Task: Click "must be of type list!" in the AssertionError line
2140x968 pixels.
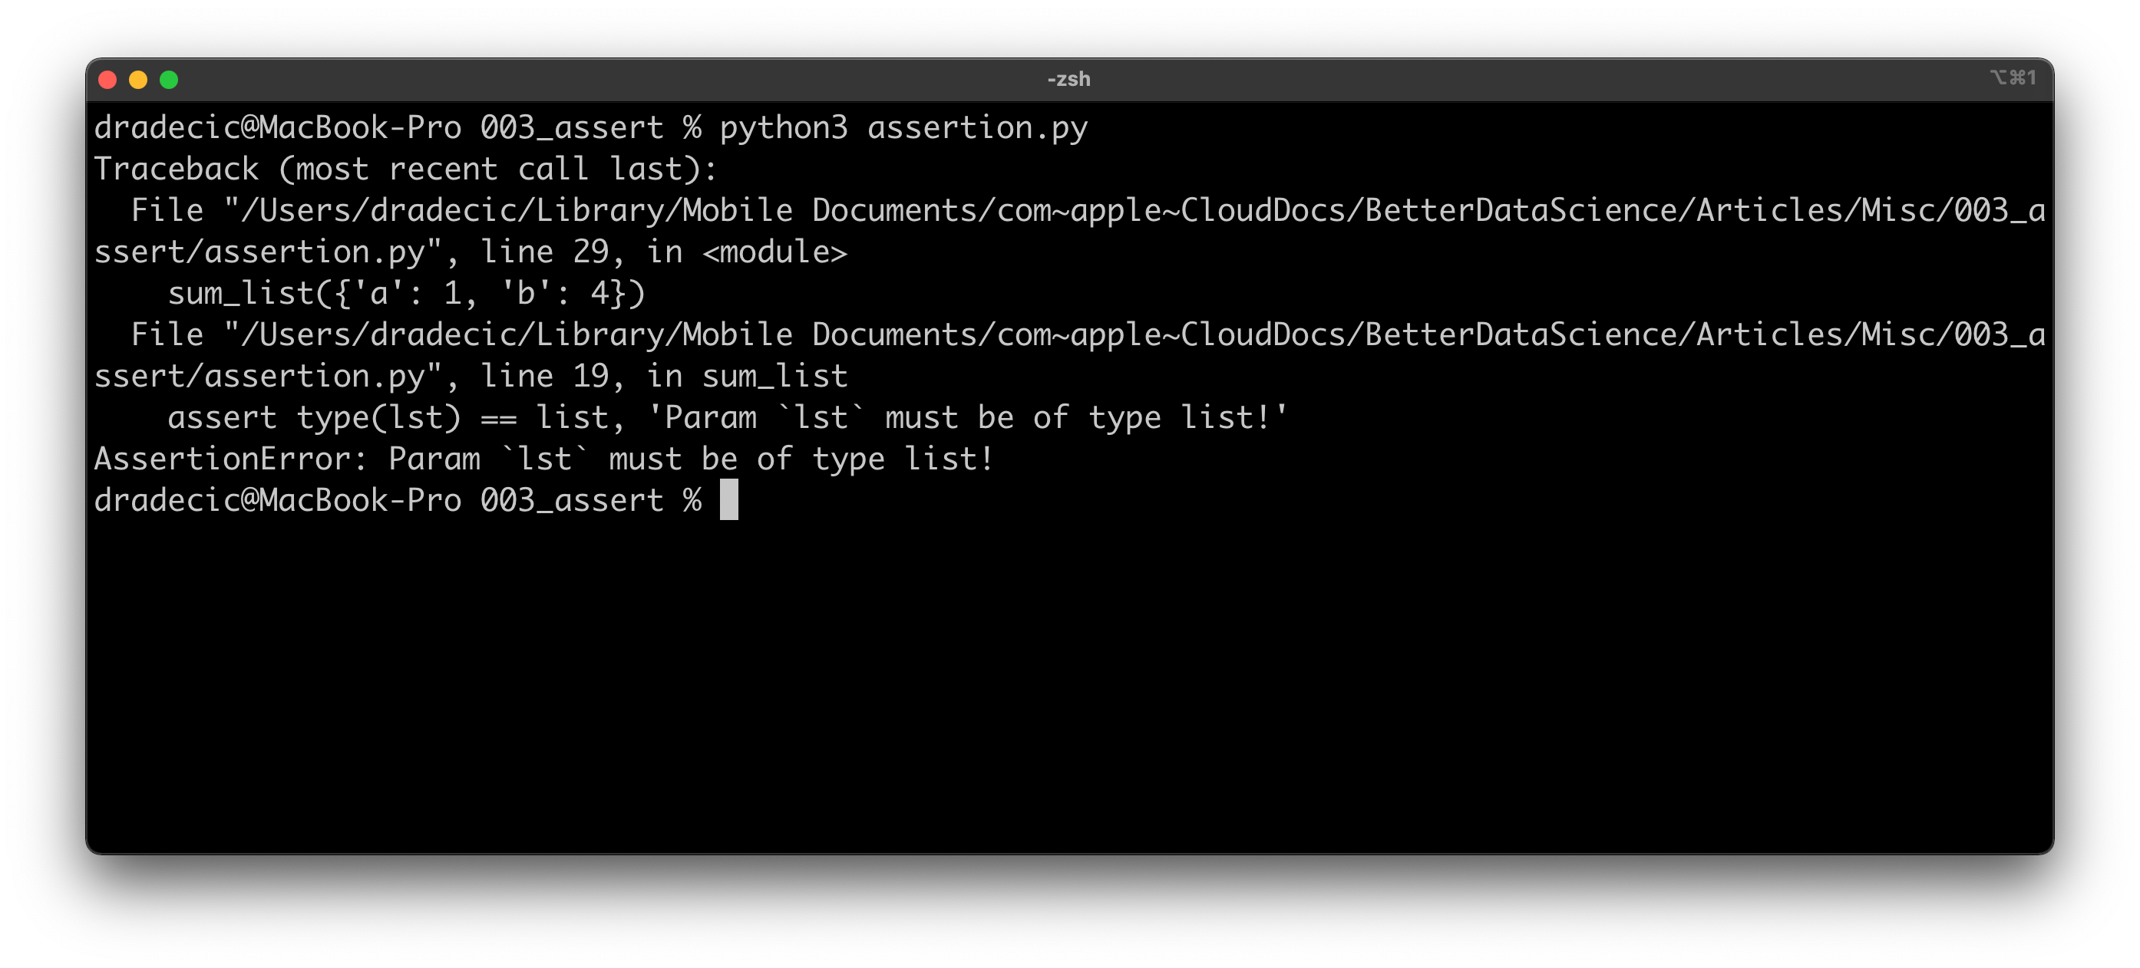Action: pos(801,459)
